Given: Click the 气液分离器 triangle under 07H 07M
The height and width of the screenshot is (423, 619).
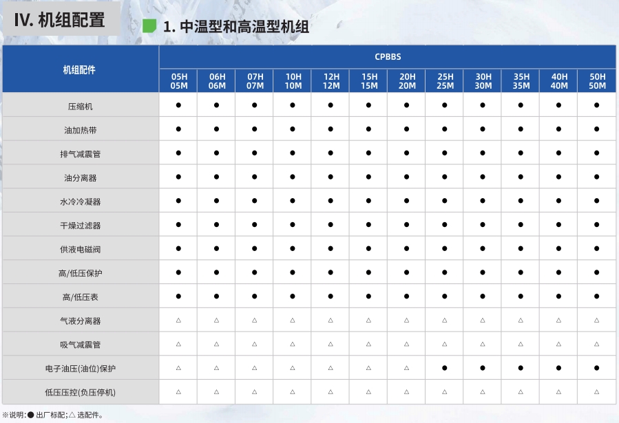Looking at the screenshot, I should point(254,321).
